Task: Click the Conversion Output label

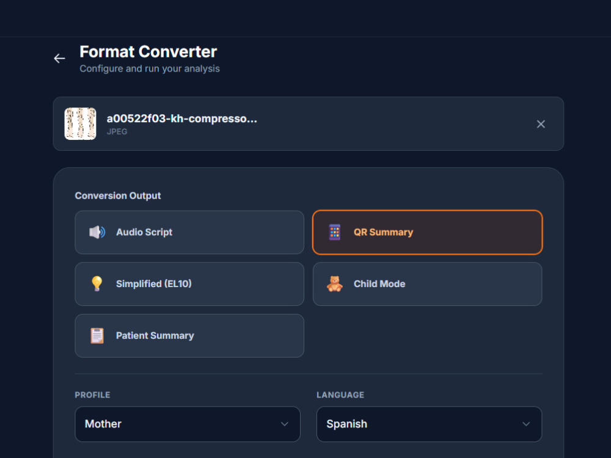Action: [118, 195]
